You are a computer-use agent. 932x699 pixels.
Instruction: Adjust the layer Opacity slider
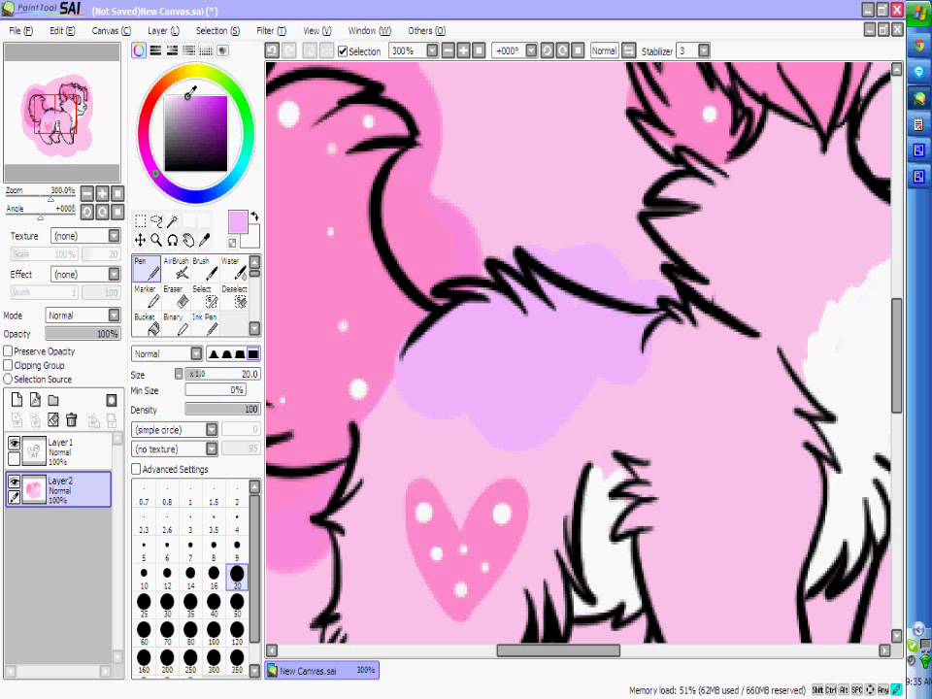[x=83, y=334]
